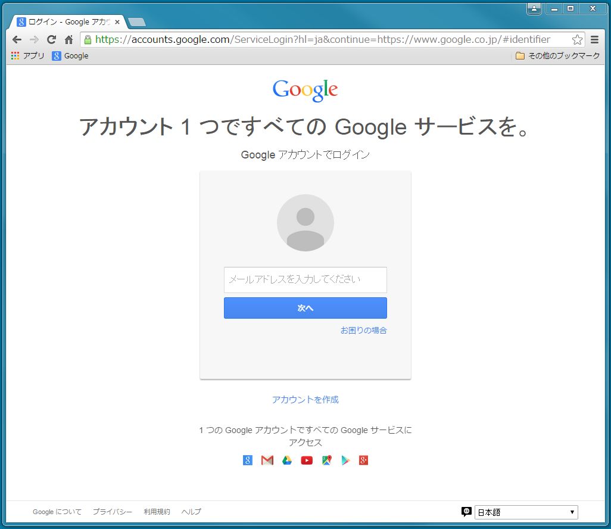Click the browser back arrow

pos(17,39)
